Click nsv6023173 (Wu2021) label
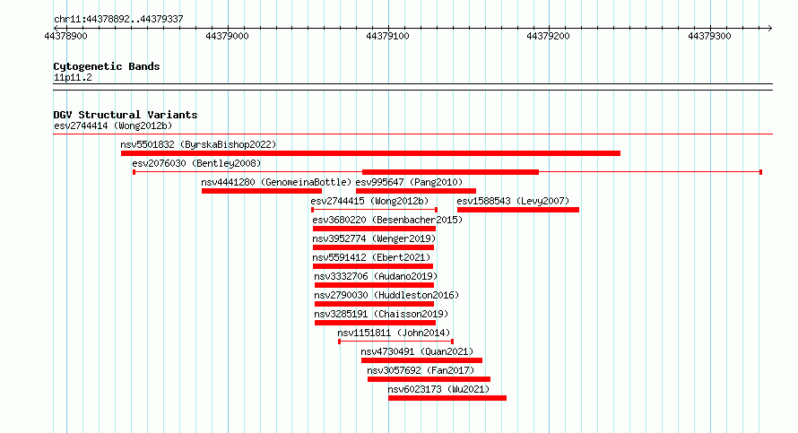This screenshot has height=433, width=798. point(438,389)
